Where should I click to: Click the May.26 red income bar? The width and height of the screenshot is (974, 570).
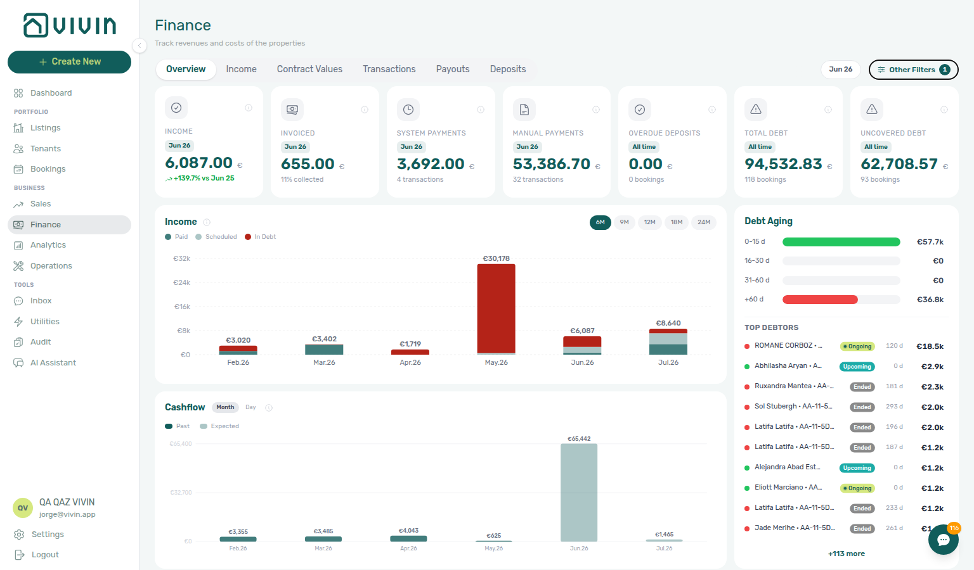(x=497, y=308)
